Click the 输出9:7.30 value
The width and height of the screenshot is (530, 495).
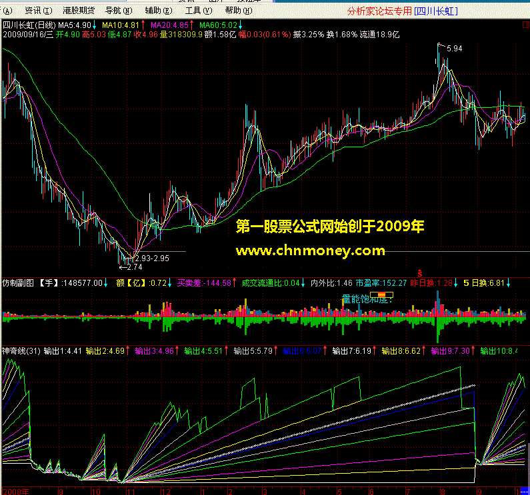pyautogui.click(x=451, y=351)
